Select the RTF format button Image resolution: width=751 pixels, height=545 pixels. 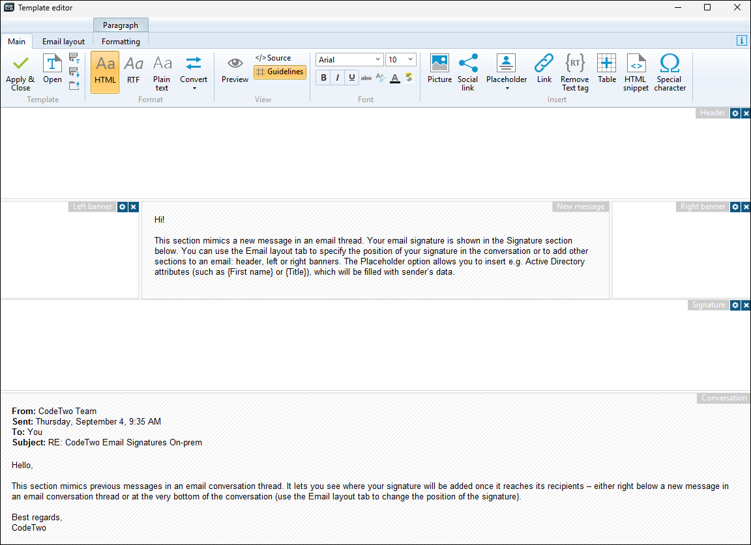pos(133,70)
